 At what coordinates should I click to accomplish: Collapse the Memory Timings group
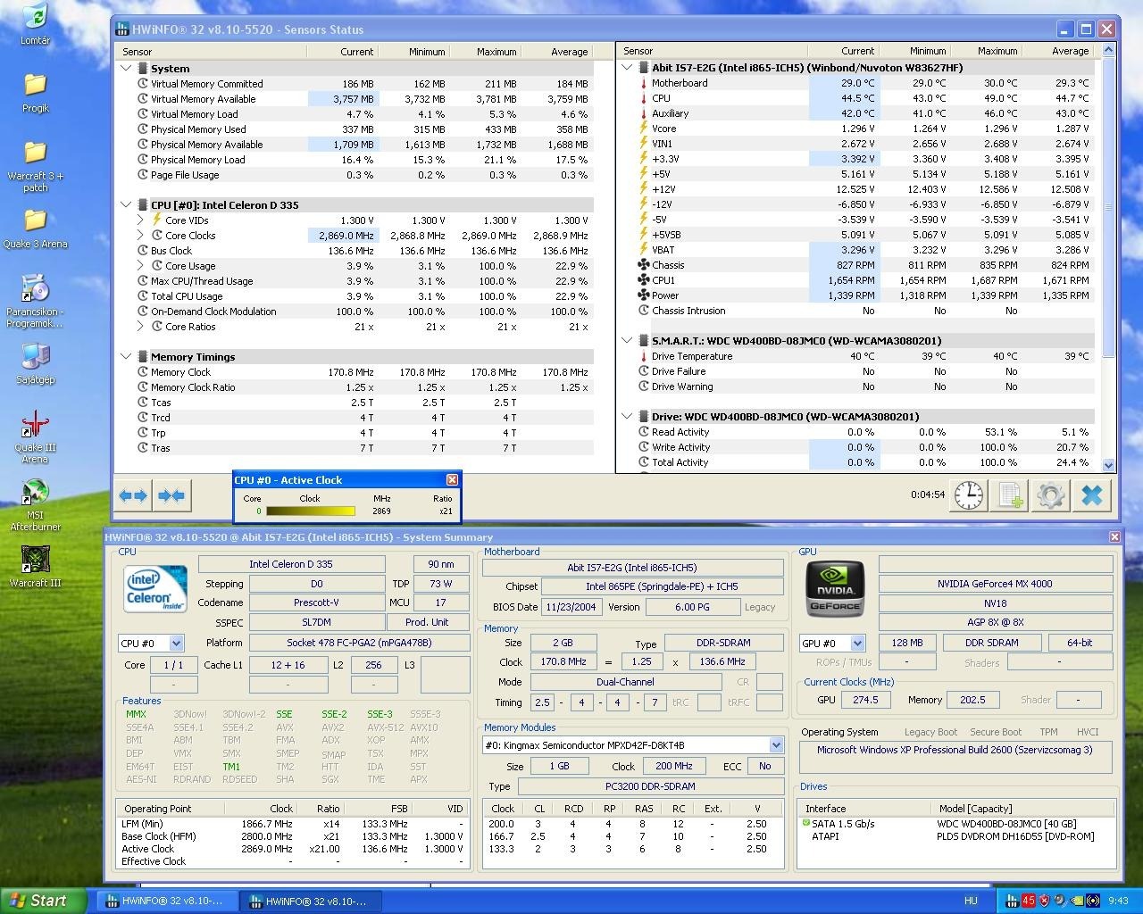pyautogui.click(x=126, y=356)
